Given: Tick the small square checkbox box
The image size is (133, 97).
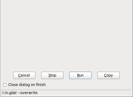Looking at the screenshot, I should (5, 85).
